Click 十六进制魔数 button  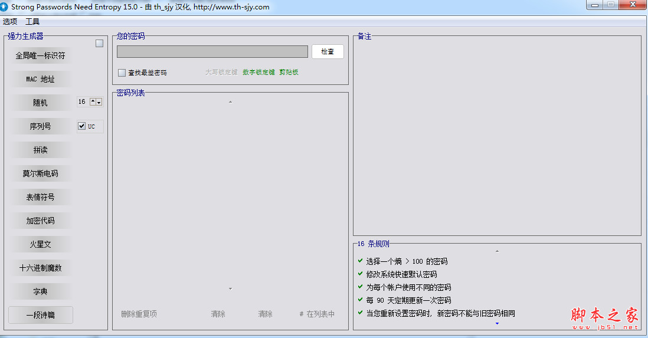point(41,267)
